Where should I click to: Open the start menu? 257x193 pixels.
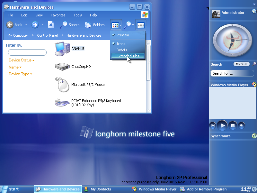click(10, 189)
